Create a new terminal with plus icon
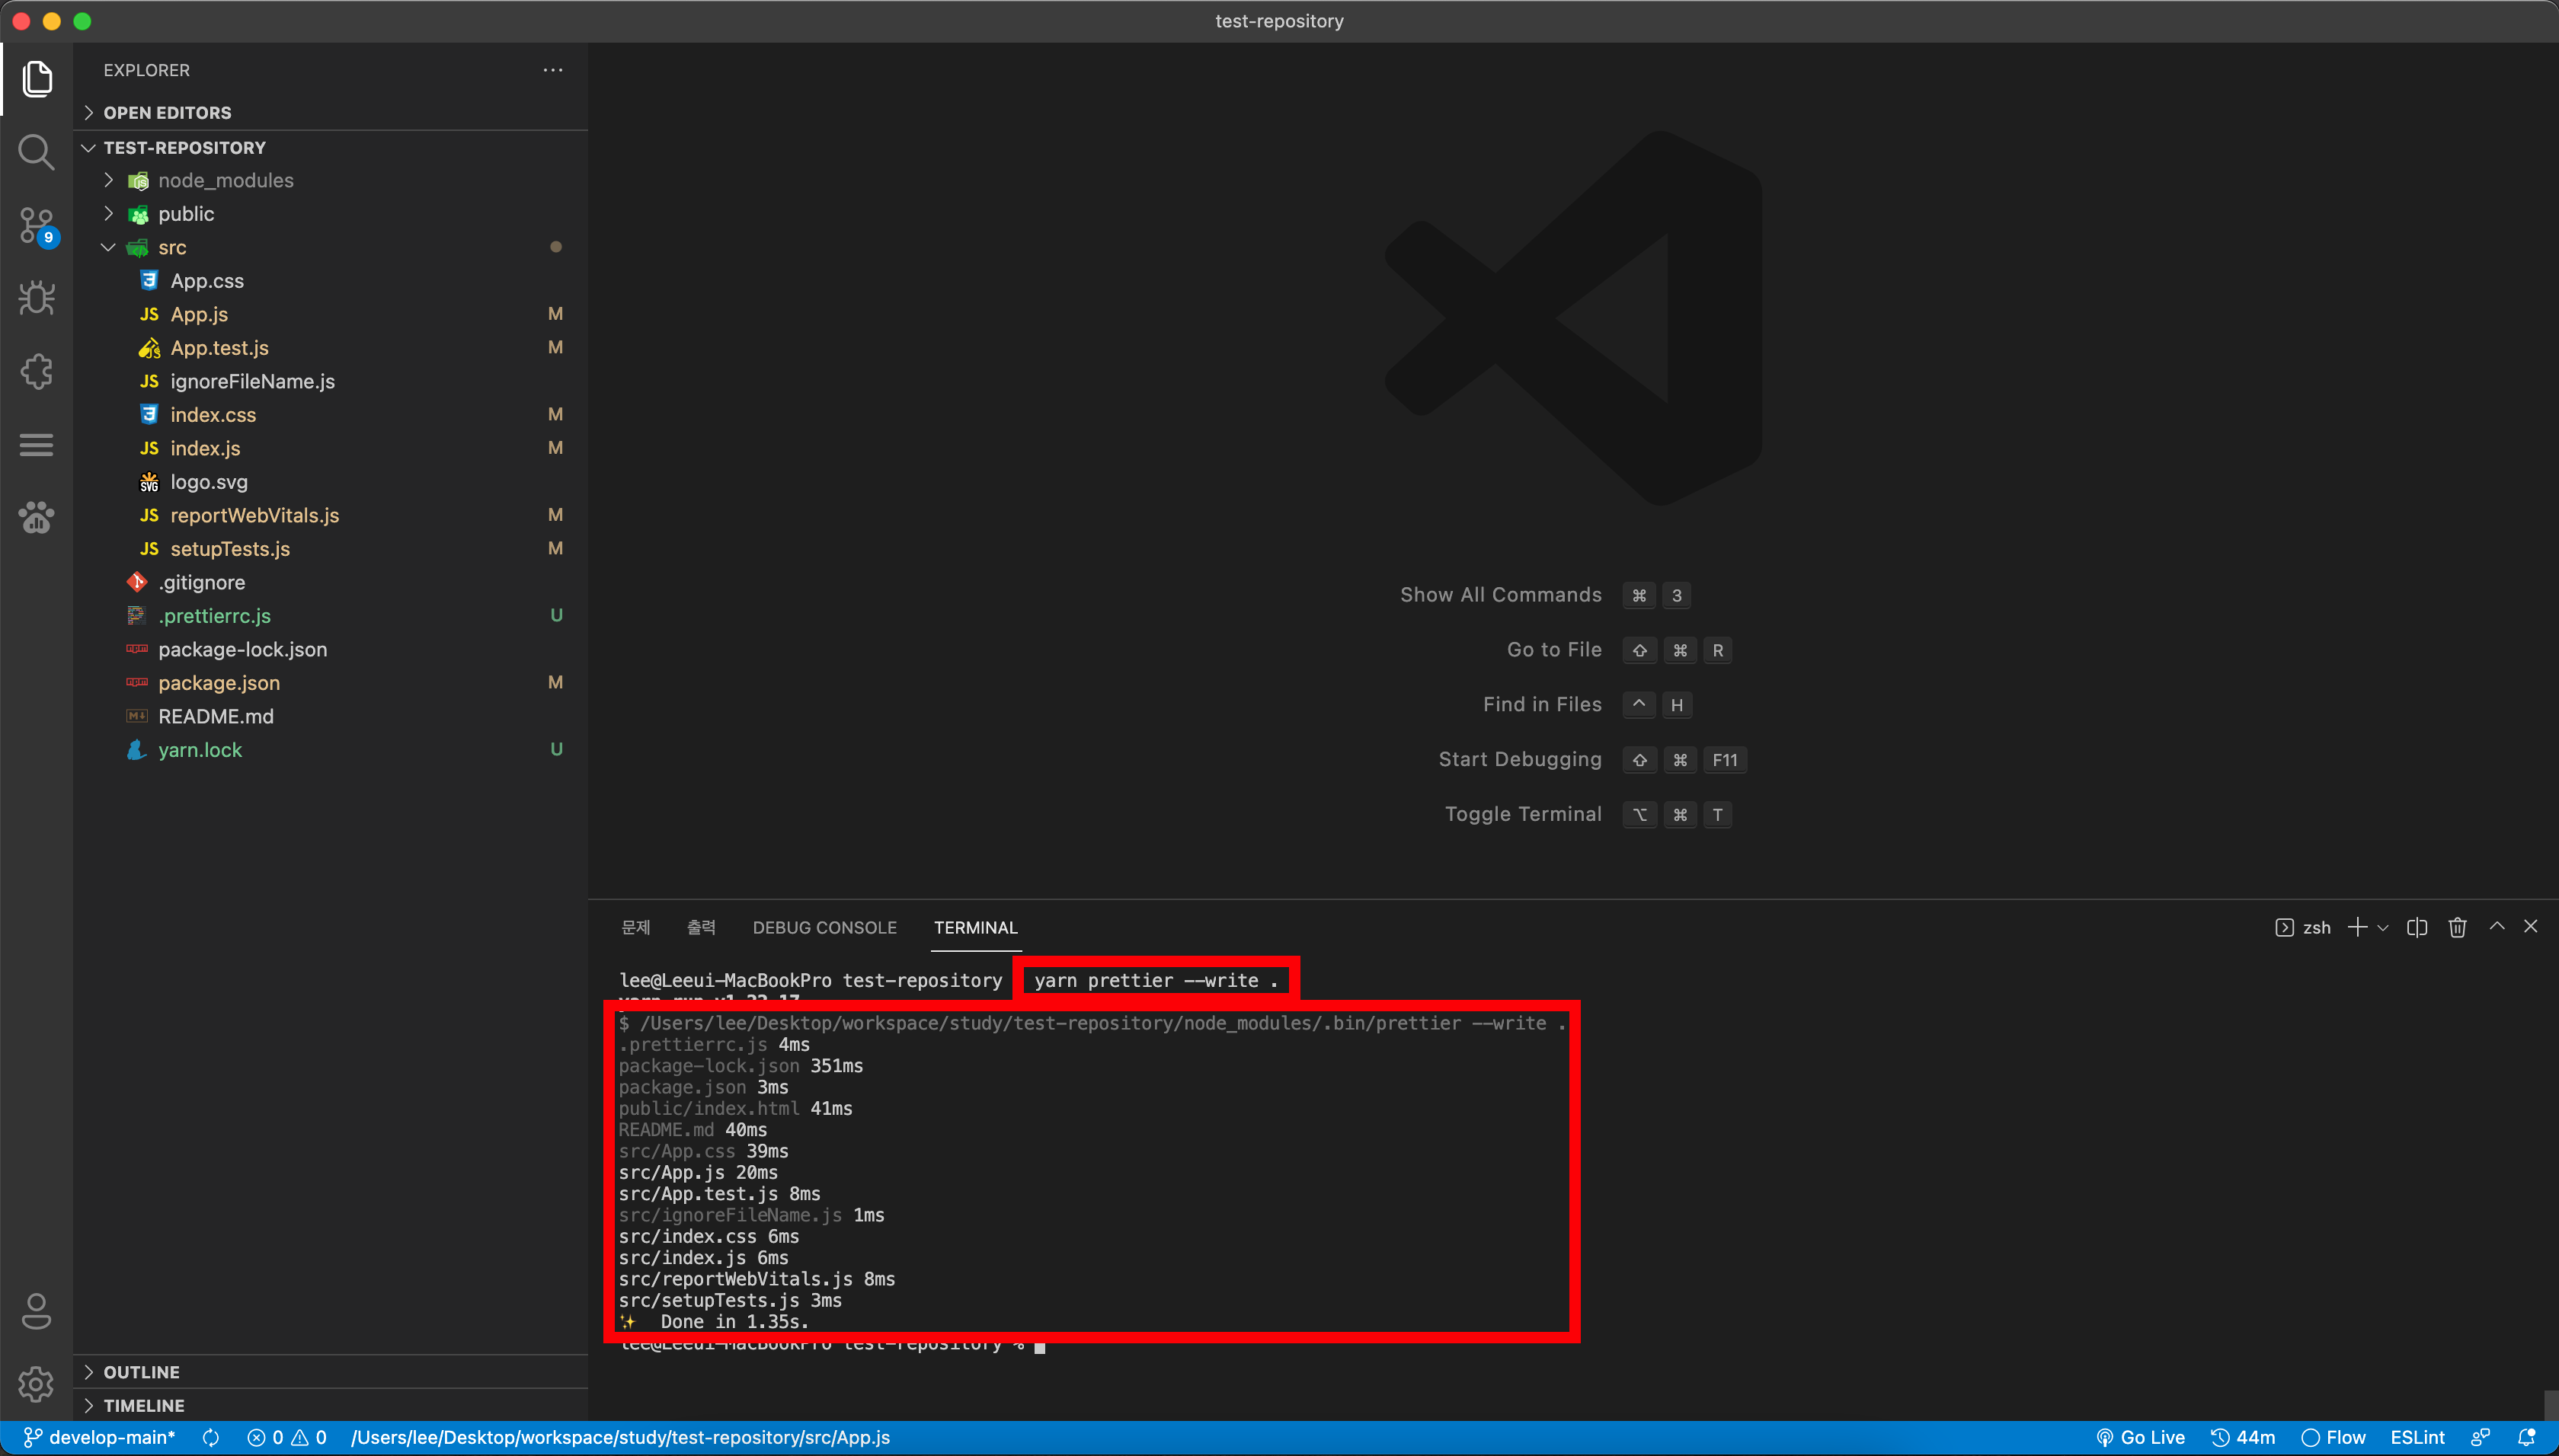2559x1456 pixels. tap(2357, 927)
